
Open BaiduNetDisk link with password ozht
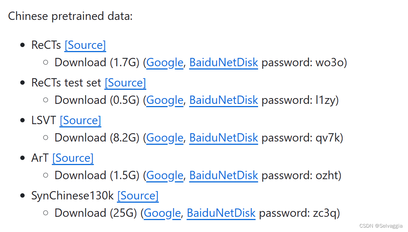[x=223, y=176]
